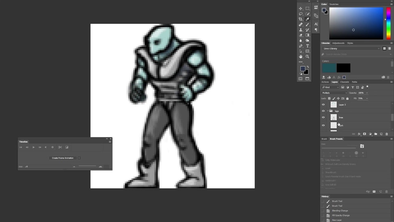Select the Crop tool
This screenshot has width=394, height=222.
pos(300,19)
